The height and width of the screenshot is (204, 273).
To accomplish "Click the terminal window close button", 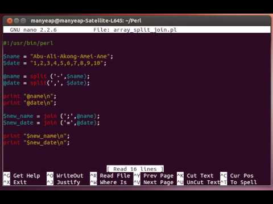I will (x=10, y=20).
